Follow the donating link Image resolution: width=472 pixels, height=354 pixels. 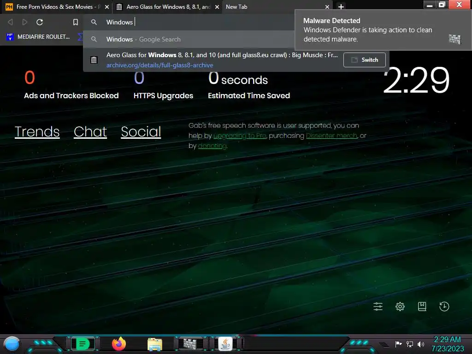pos(212,146)
